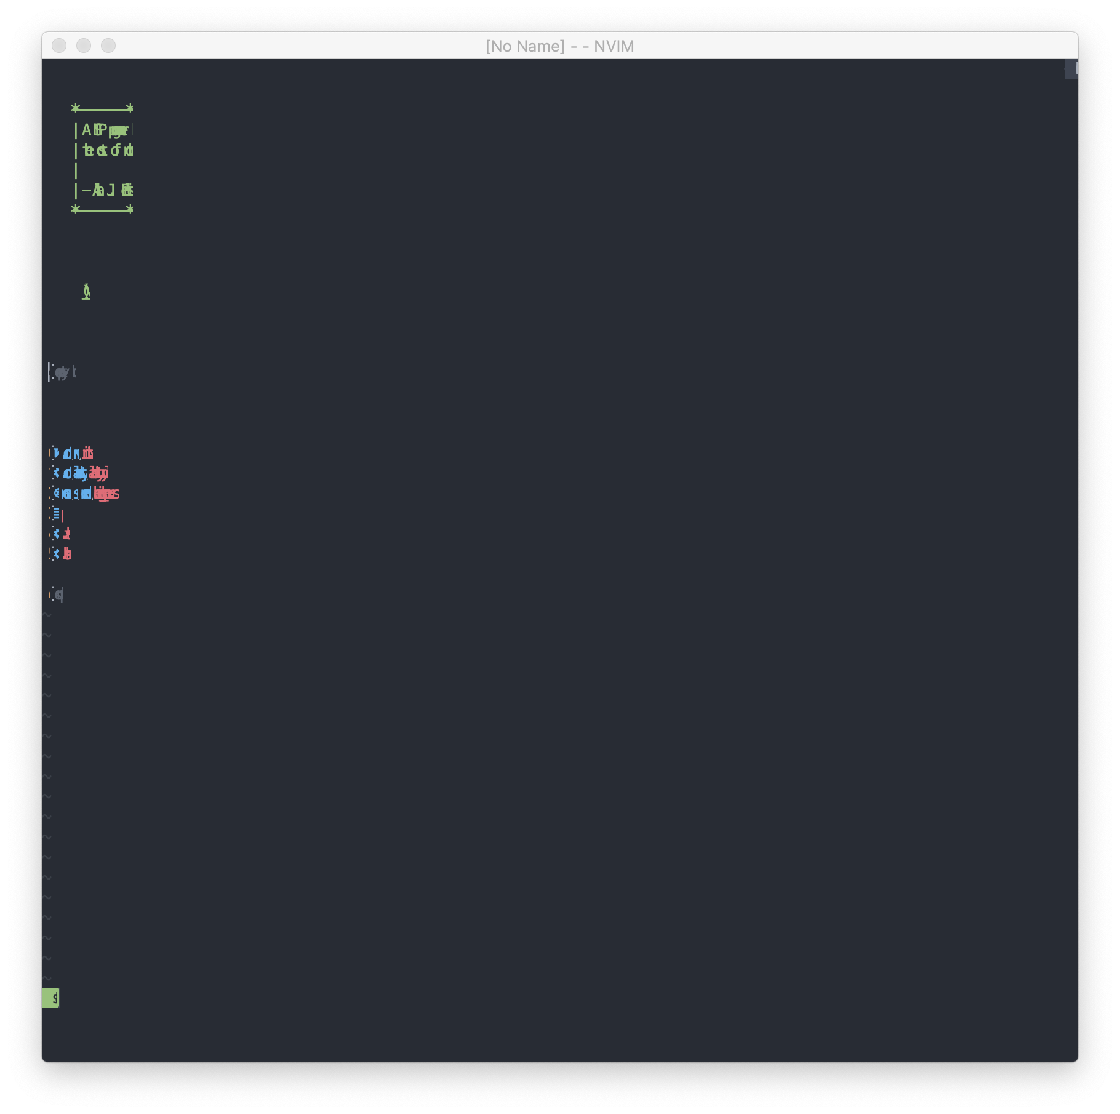Click the scrollbar marker at the editor's top-right corner
The image size is (1120, 1114).
(x=1071, y=69)
